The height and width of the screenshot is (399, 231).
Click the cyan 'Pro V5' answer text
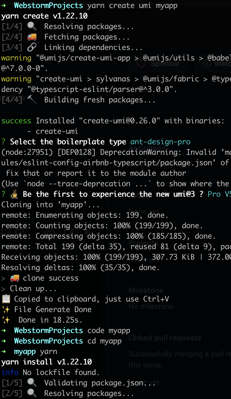pyautogui.click(x=219, y=194)
